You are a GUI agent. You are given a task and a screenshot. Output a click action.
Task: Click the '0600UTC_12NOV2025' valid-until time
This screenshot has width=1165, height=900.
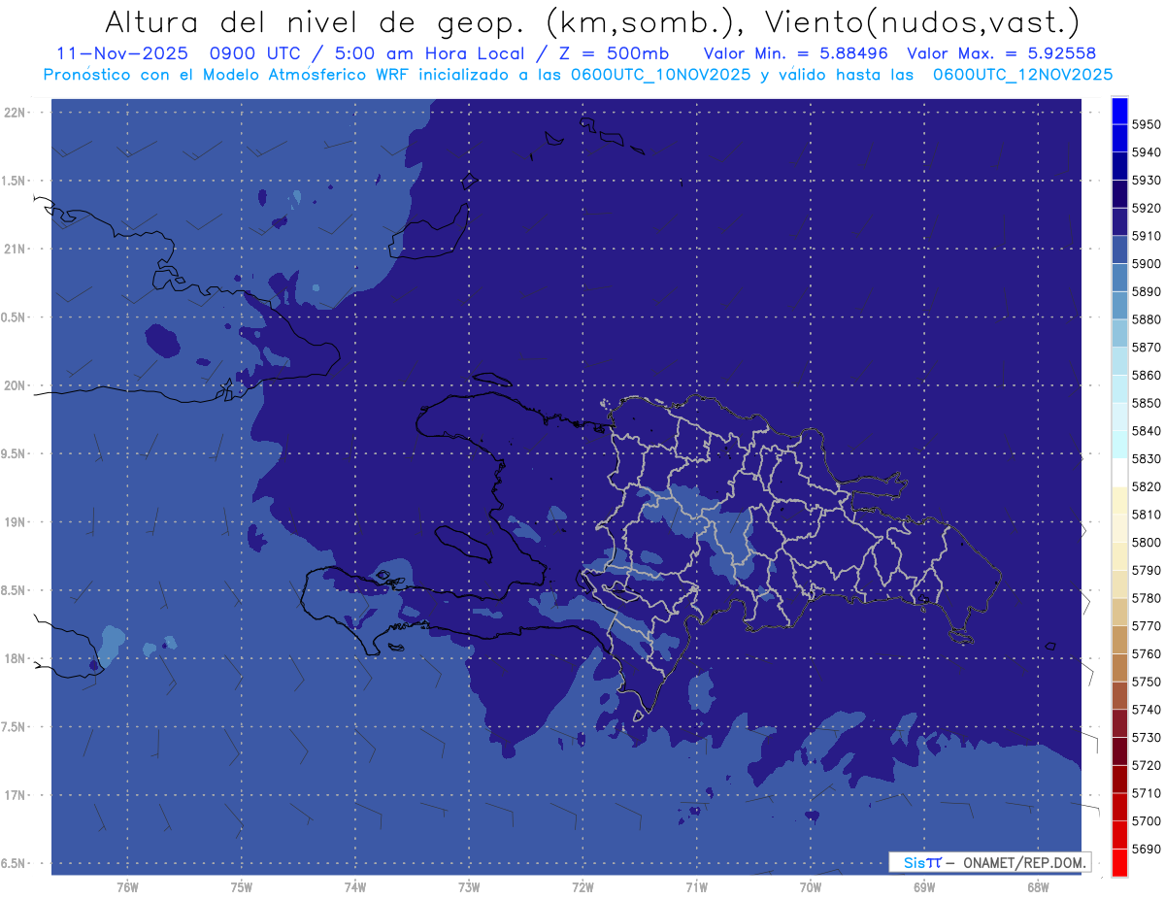pyautogui.click(x=1023, y=75)
